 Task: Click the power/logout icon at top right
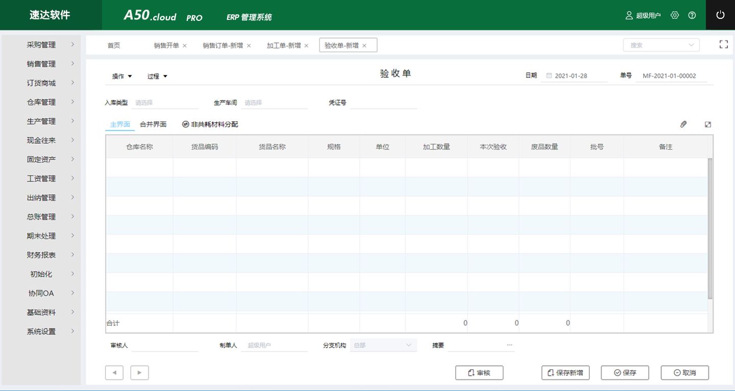tap(720, 15)
